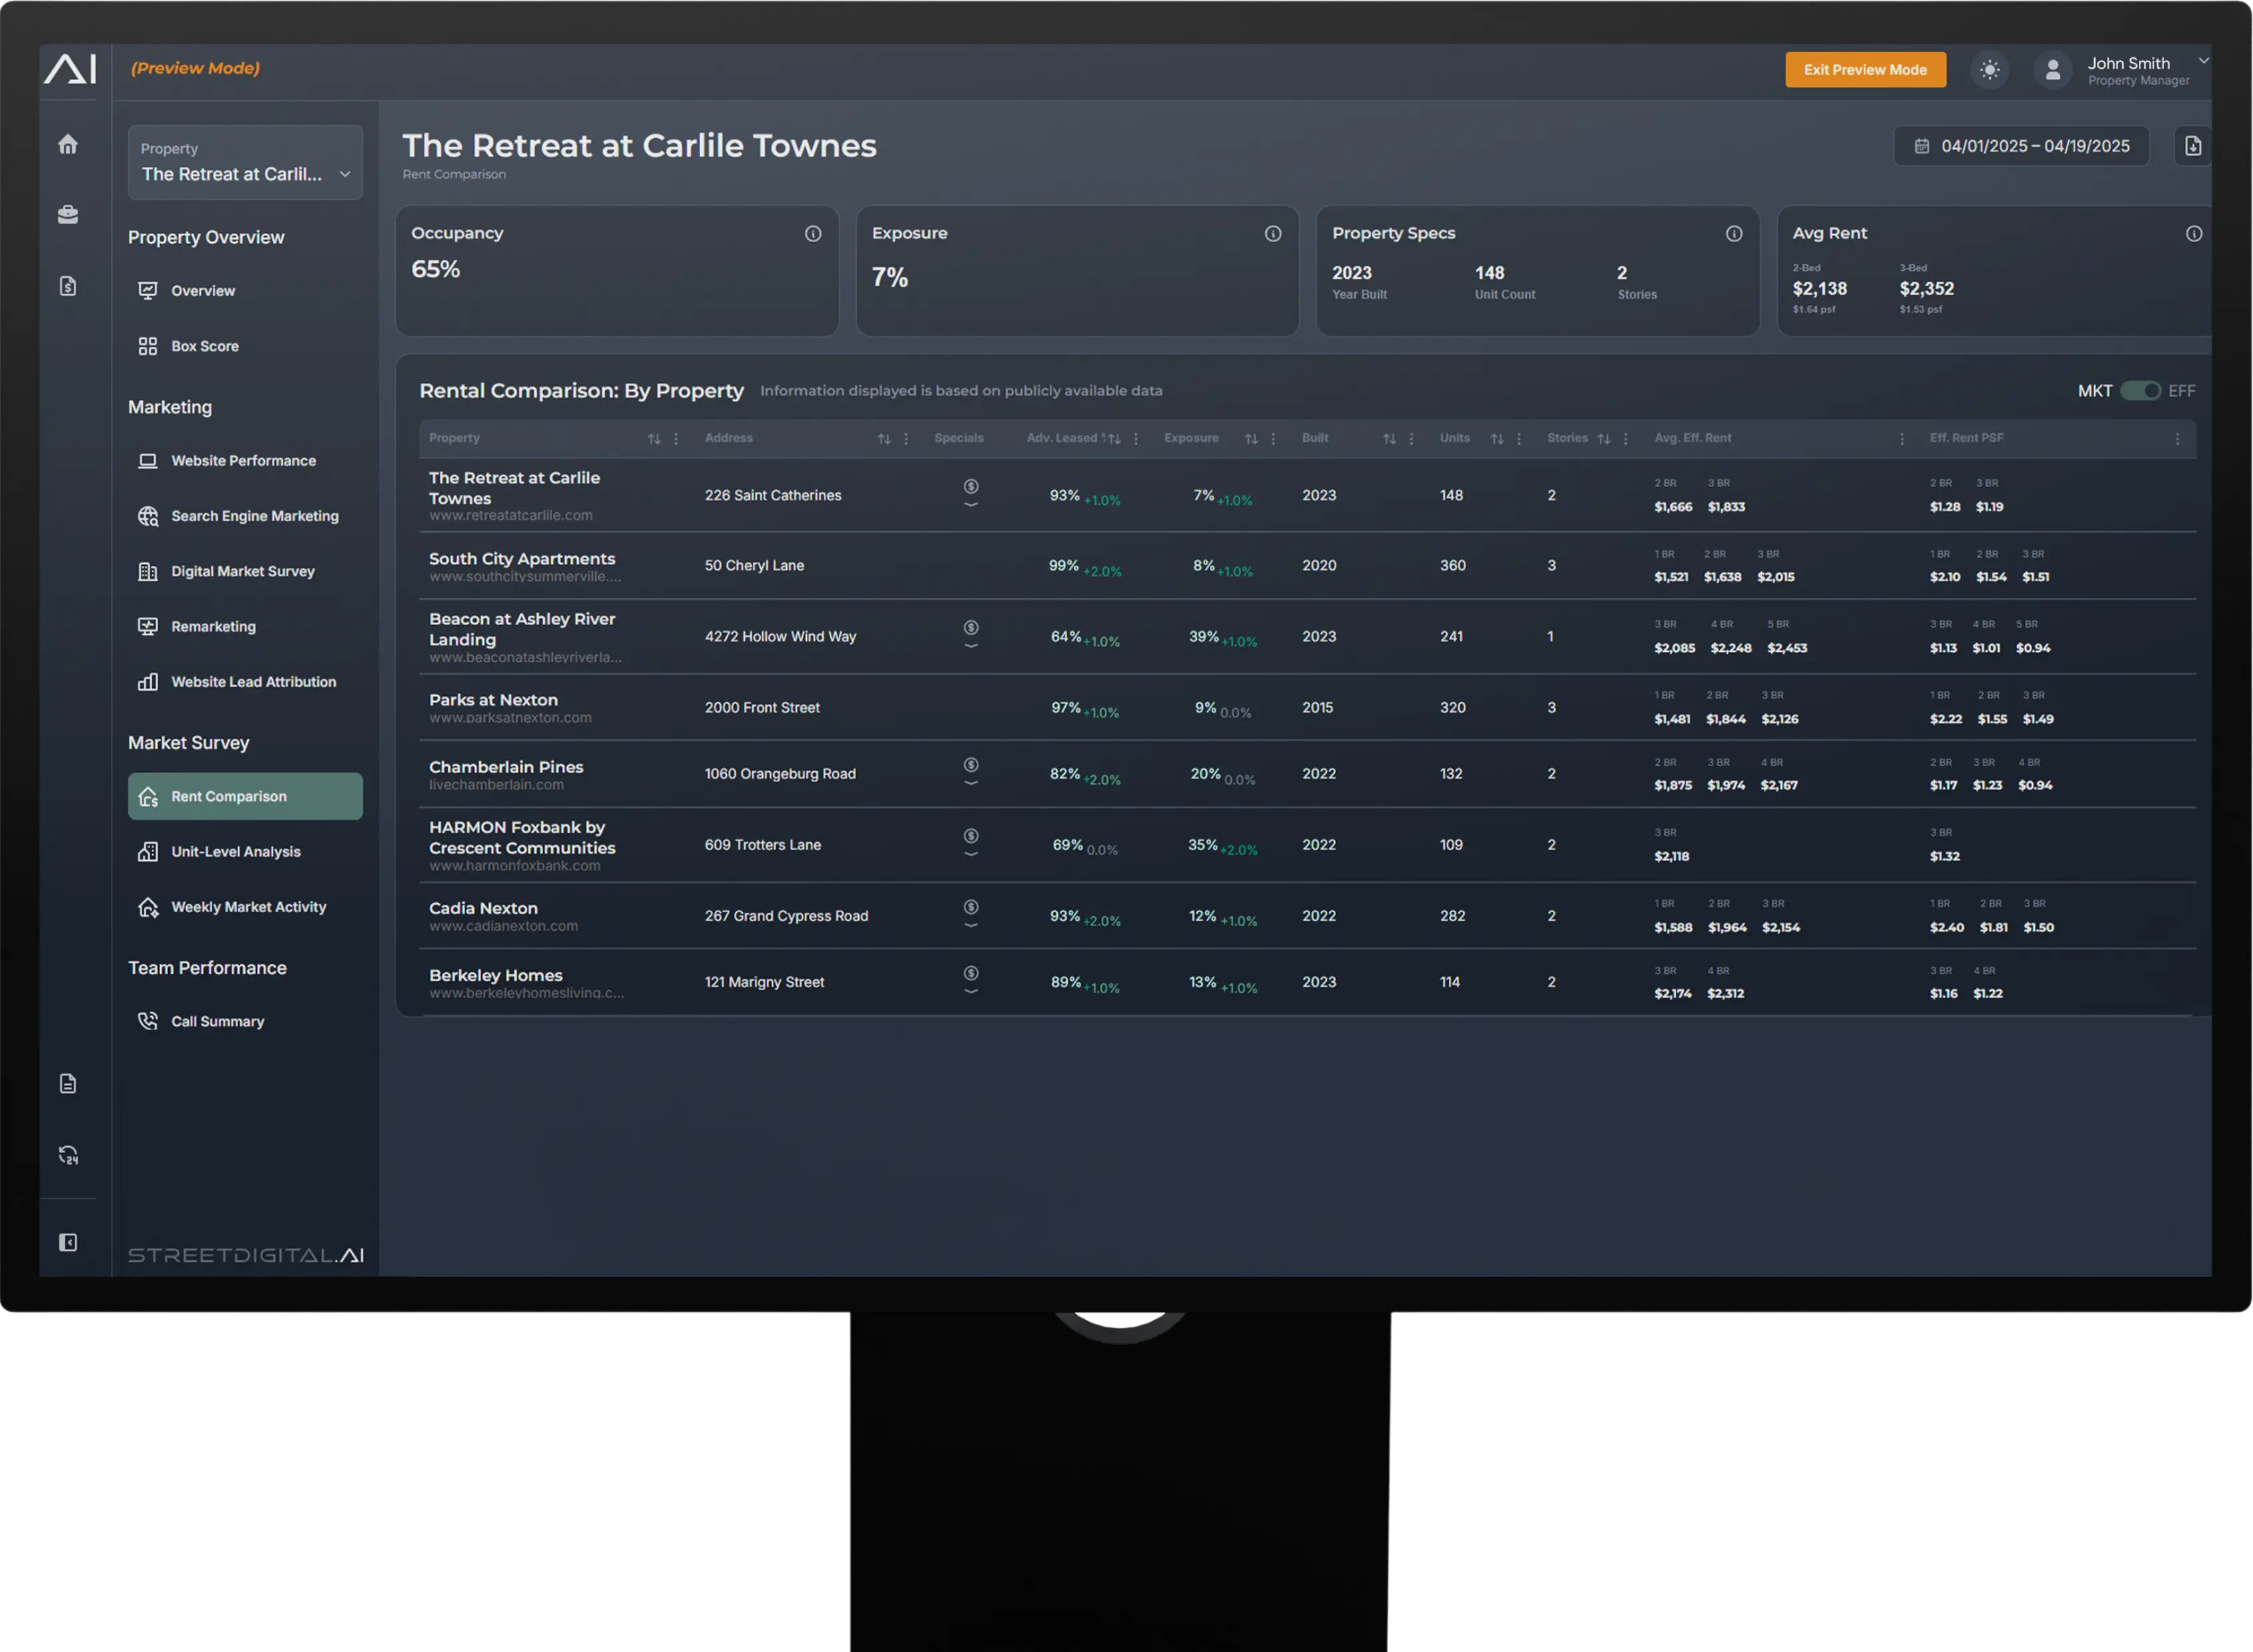Open Adv. Leased column options menu

(1136, 439)
